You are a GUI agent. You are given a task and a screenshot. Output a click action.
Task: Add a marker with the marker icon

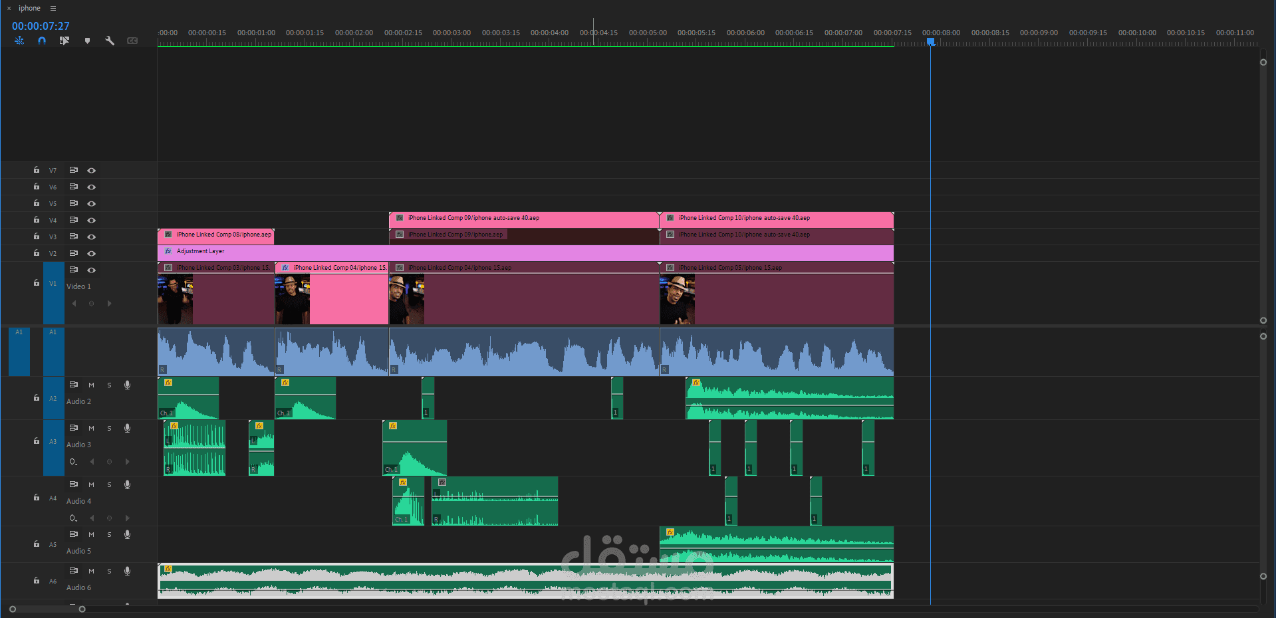(x=87, y=41)
